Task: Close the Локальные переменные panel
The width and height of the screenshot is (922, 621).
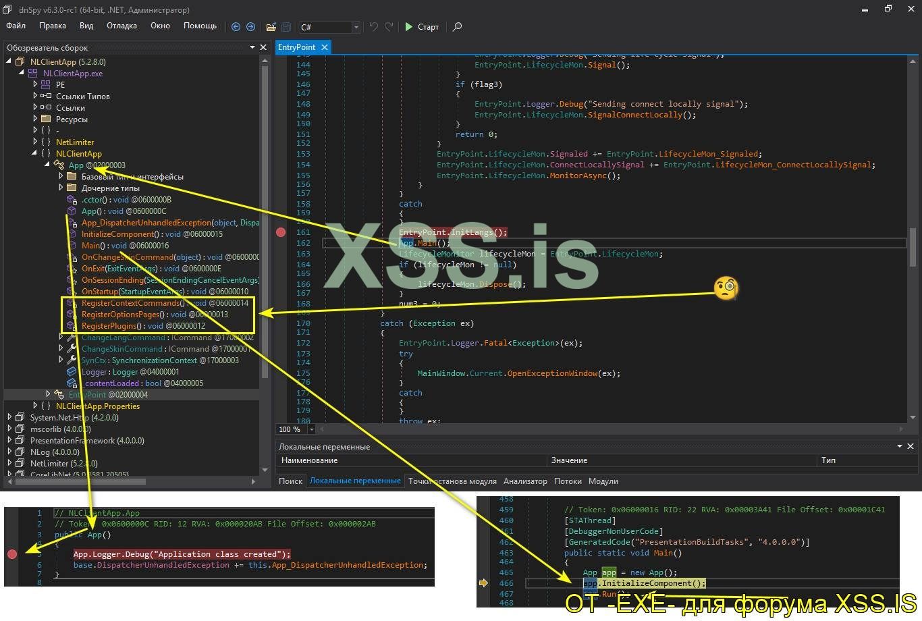Action: [911, 446]
